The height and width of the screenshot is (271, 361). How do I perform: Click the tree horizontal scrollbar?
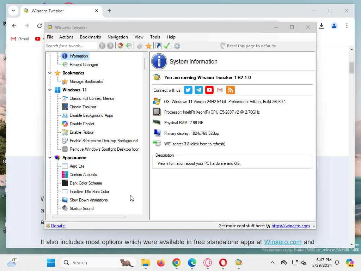[88, 217]
